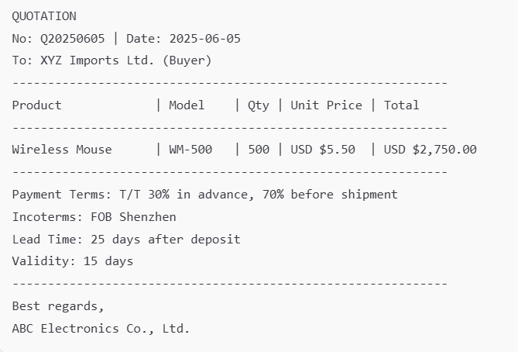Click the Validity 15 days line
The width and height of the screenshot is (518, 352).
(x=72, y=261)
